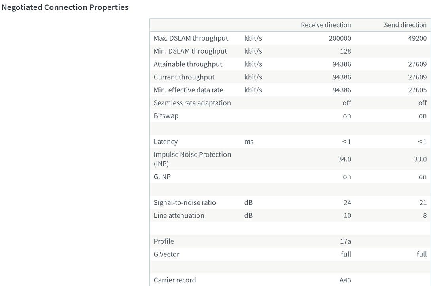Click the 128 kbit/s value
The height and width of the screenshot is (286, 431).
coord(345,51)
